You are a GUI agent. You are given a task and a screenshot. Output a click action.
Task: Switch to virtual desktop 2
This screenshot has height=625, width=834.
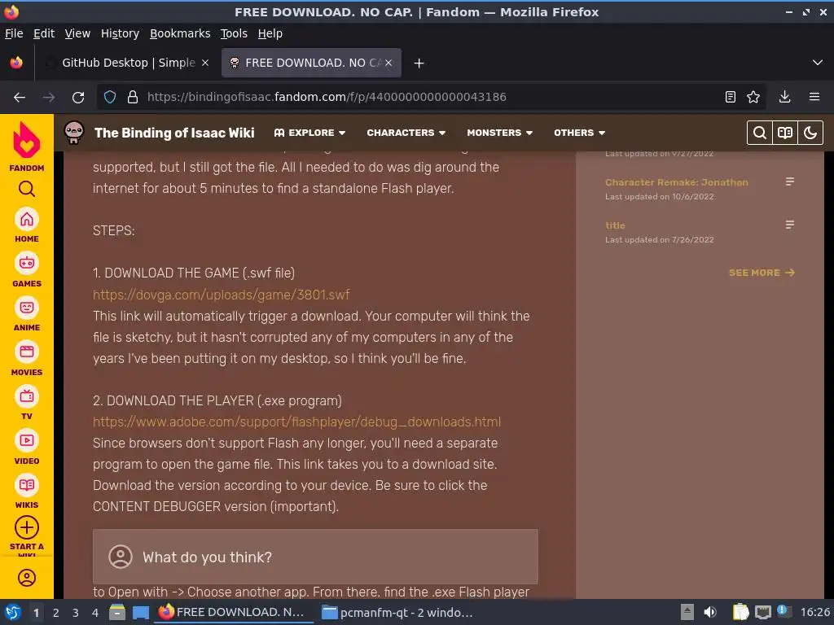(56, 613)
